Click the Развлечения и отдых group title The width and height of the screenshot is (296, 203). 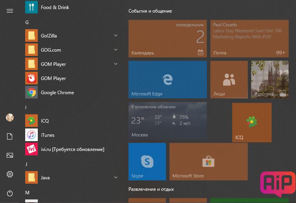151,189
